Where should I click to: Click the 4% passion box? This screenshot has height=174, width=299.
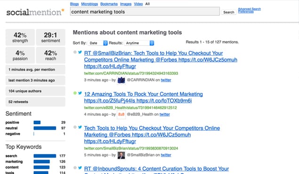20,55
